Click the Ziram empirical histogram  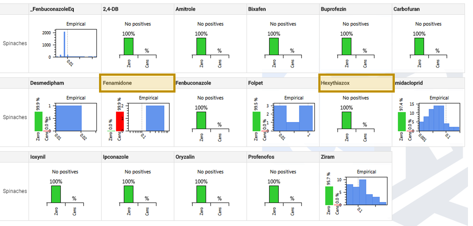tap(366, 191)
